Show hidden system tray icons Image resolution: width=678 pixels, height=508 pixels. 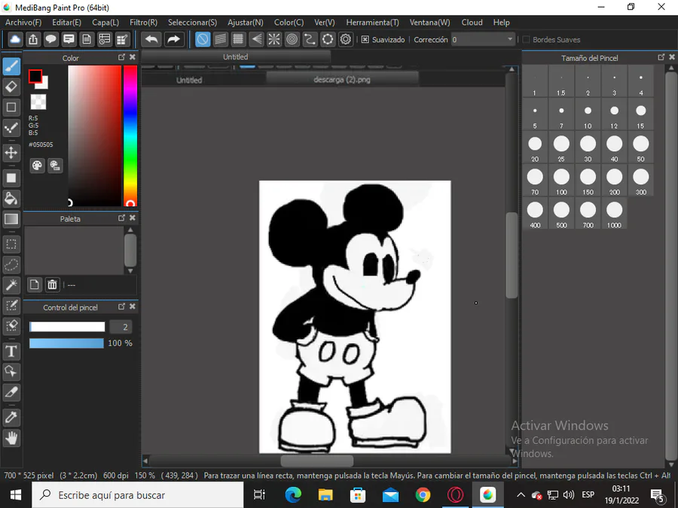point(521,495)
